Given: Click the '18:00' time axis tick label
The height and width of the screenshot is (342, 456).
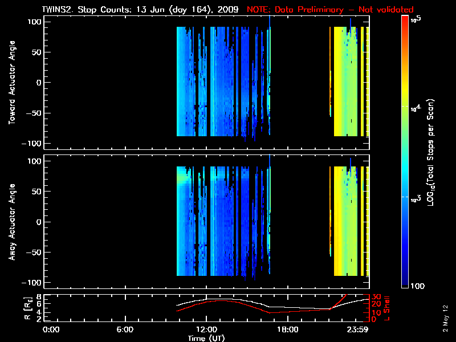Looking at the screenshot, I should (x=287, y=329).
